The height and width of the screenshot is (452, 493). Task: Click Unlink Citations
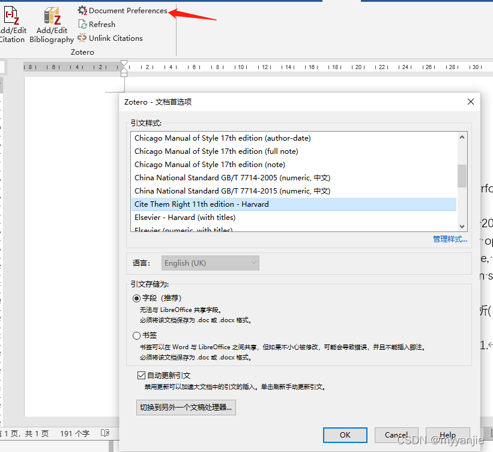pos(110,38)
